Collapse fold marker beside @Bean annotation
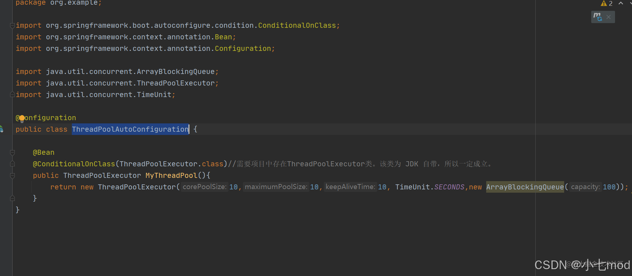This screenshot has height=276, width=632. (12, 153)
